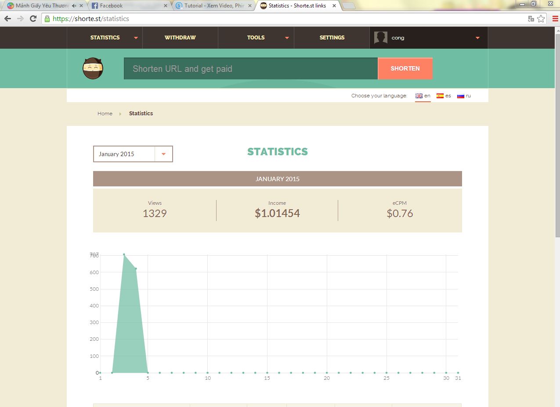Close the Facebook tab

(166, 6)
